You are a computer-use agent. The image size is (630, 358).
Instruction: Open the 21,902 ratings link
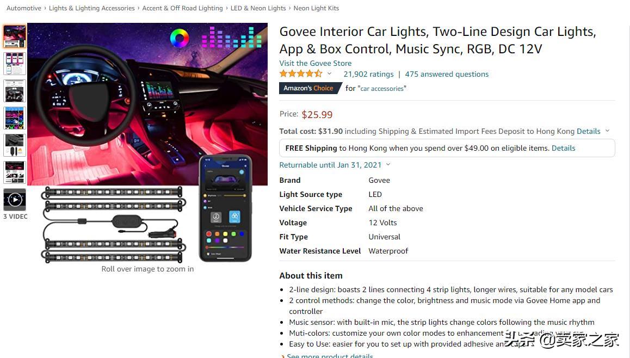[368, 74]
